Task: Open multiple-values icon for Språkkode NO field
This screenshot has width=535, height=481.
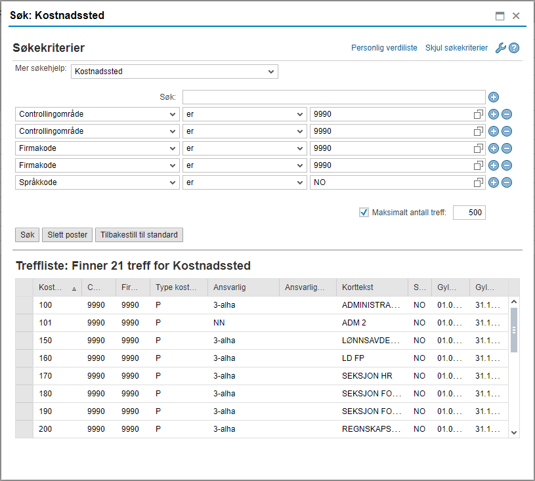Action: click(479, 182)
